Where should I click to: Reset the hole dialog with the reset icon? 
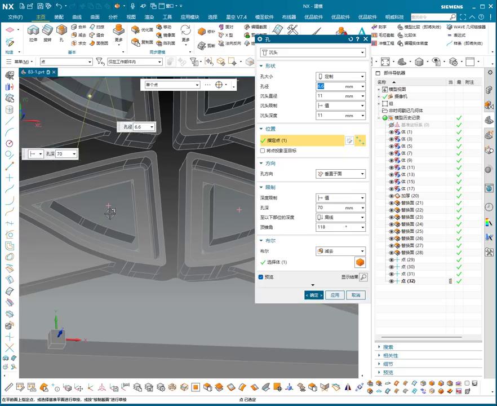click(x=350, y=39)
